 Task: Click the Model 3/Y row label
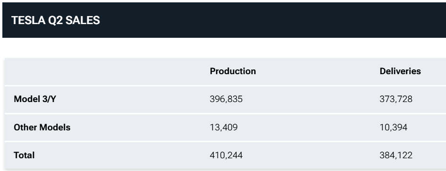35,99
